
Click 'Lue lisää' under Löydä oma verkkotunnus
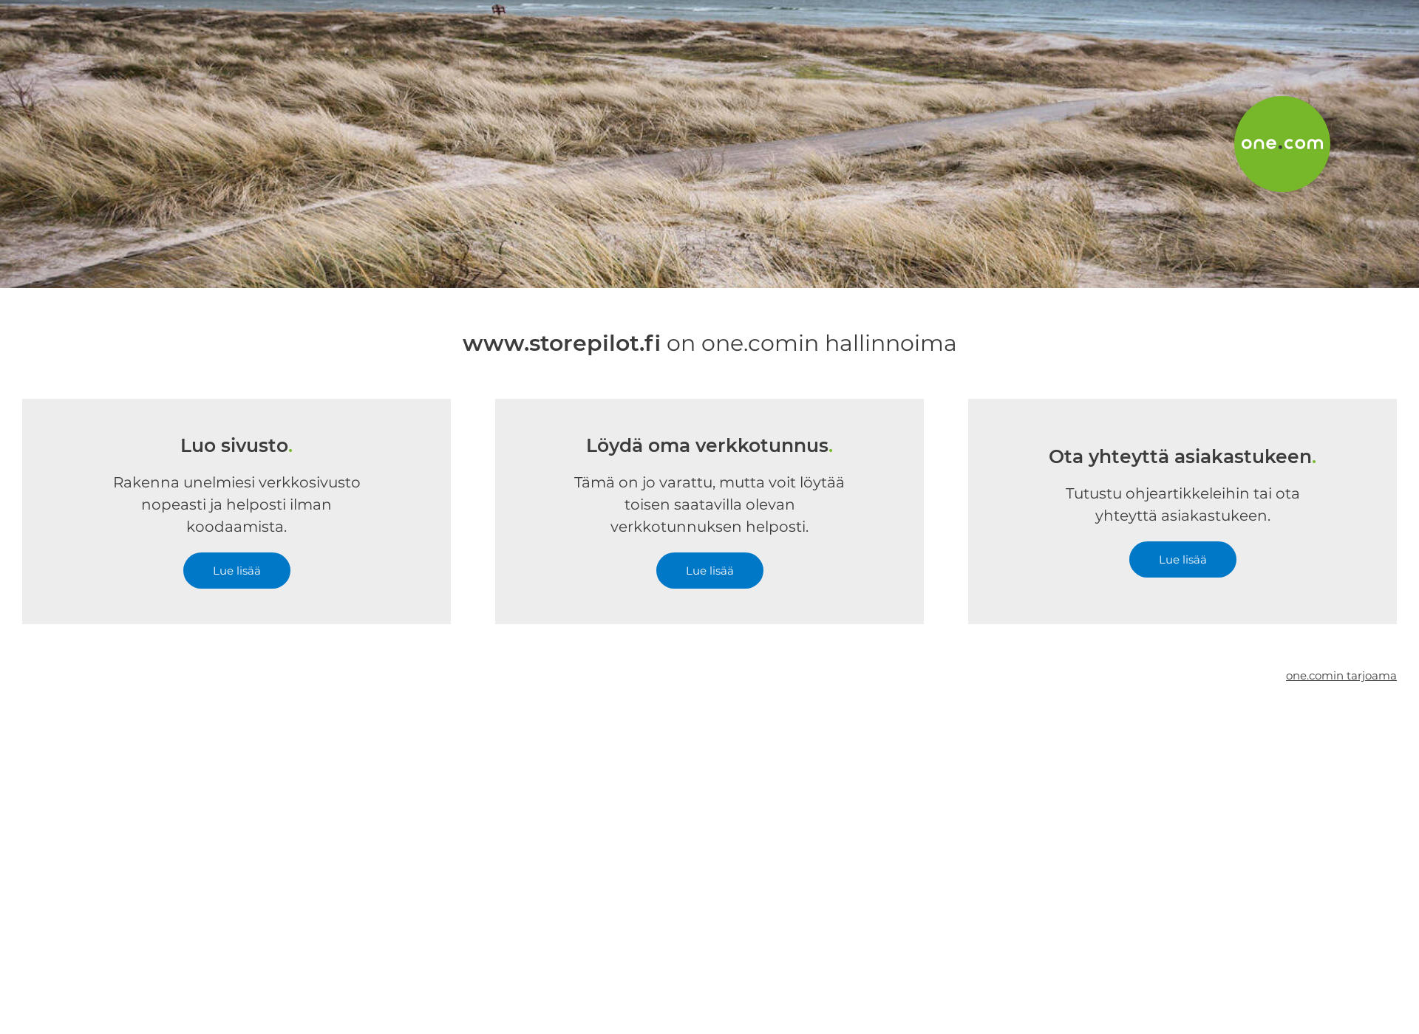(709, 570)
